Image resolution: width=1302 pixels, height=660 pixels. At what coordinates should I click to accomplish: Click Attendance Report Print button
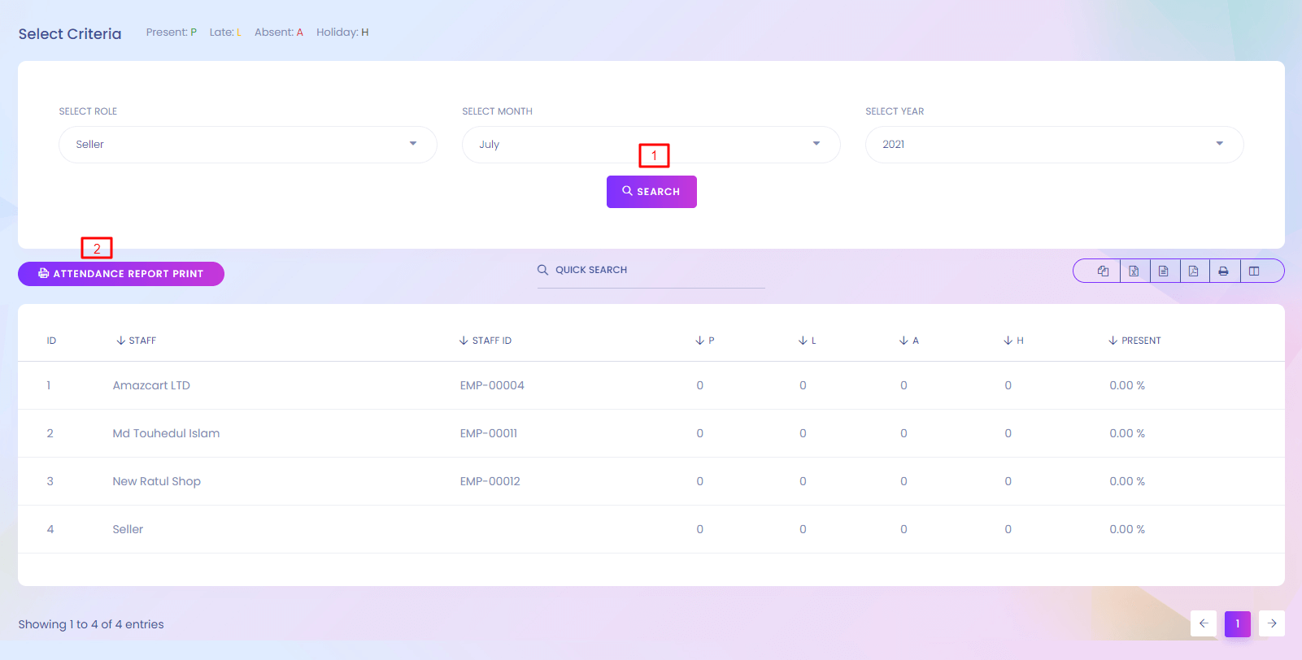pos(121,274)
